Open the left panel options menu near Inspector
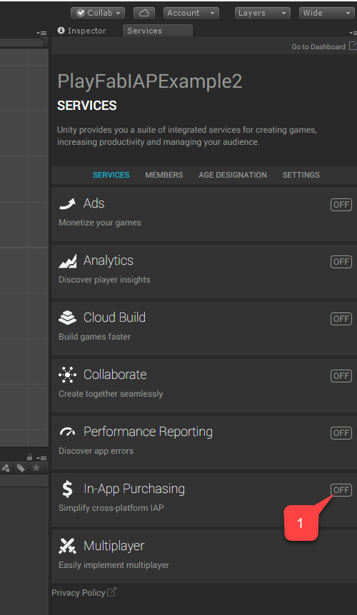357x615 pixels. pyautogui.click(x=41, y=33)
